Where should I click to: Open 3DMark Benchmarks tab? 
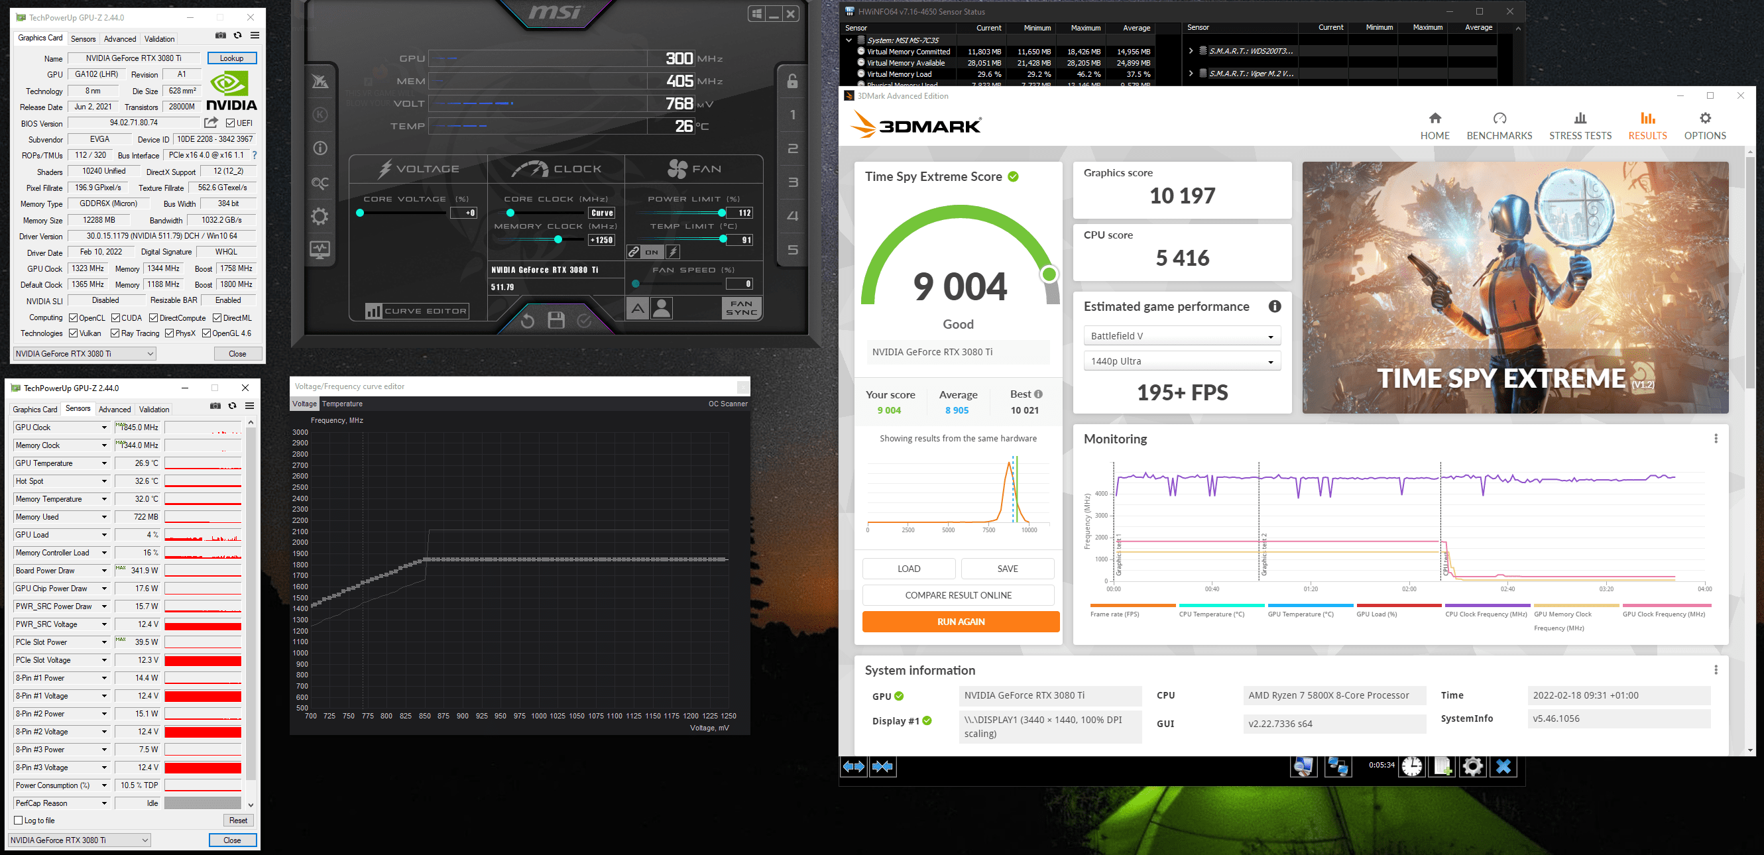pyautogui.click(x=1499, y=127)
